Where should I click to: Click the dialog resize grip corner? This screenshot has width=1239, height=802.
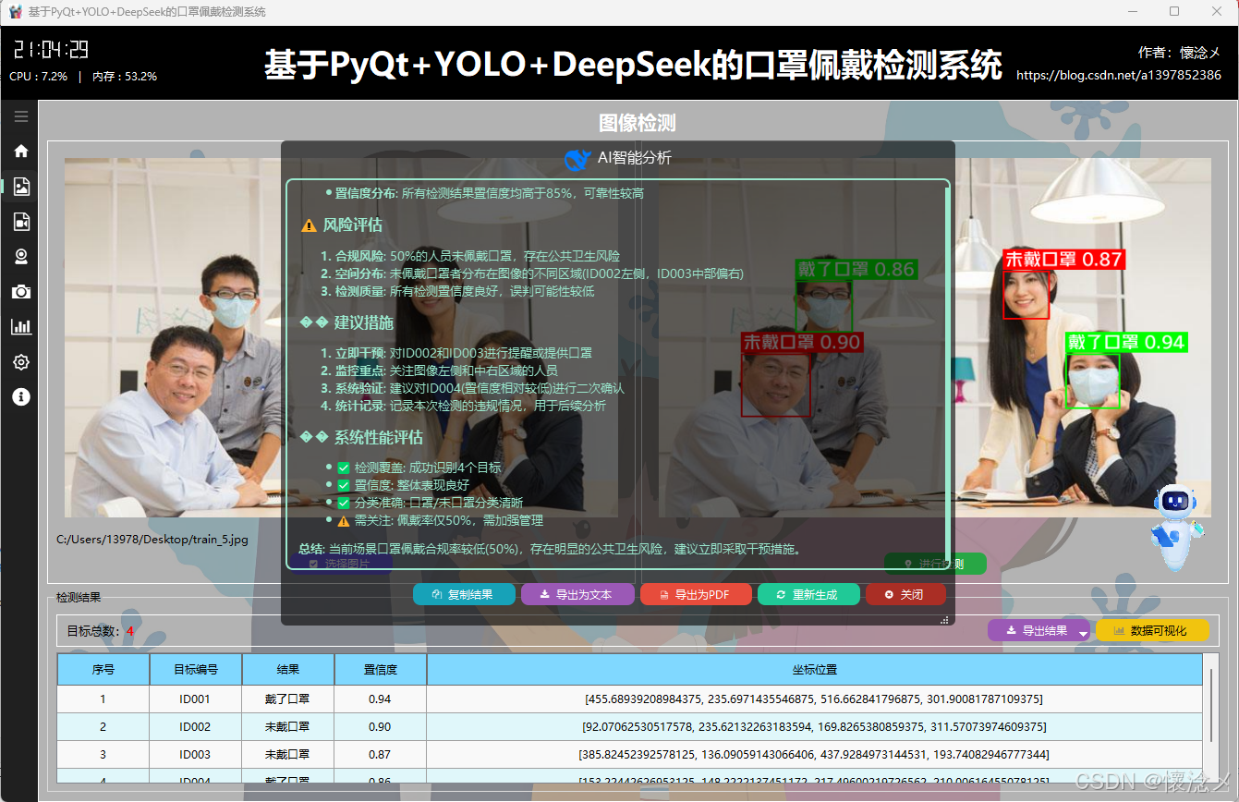point(945,620)
